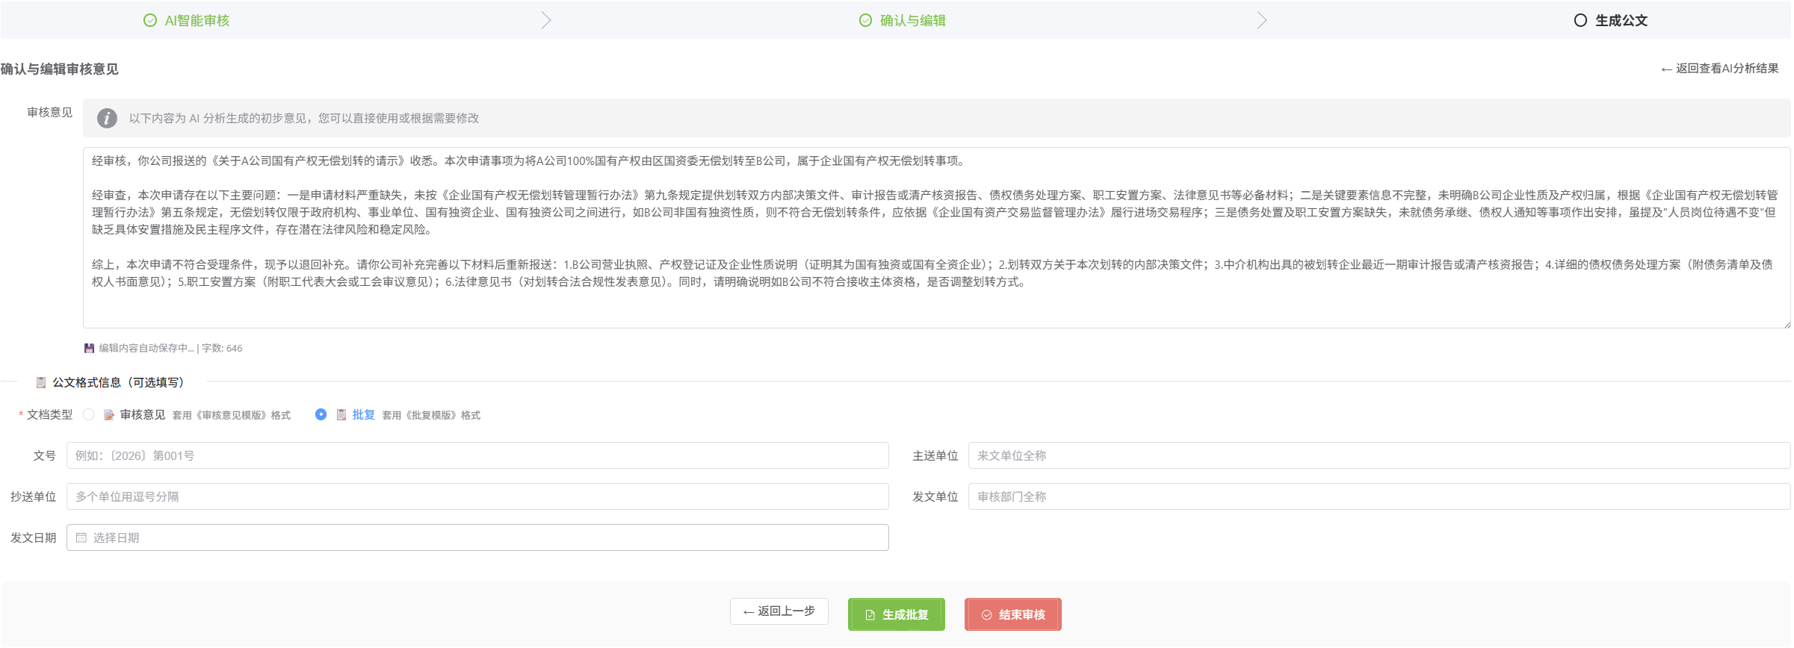Click the save icon beside the auto-save status

point(89,348)
